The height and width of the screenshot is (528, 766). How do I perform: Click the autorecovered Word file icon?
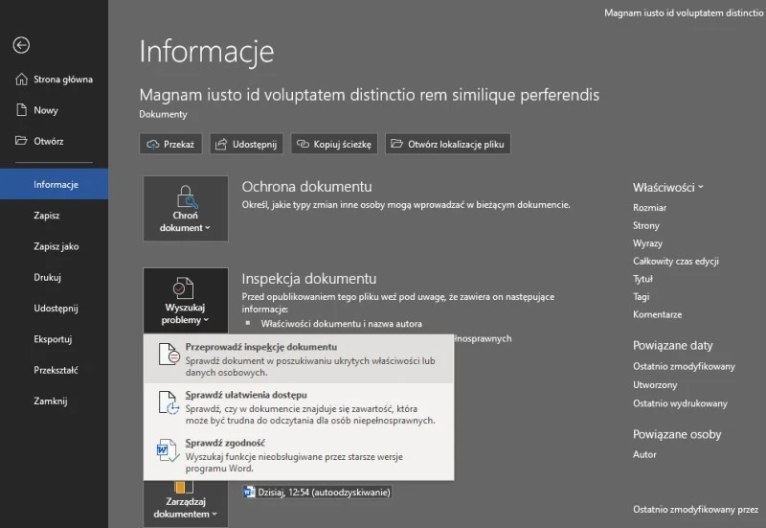[x=249, y=492]
